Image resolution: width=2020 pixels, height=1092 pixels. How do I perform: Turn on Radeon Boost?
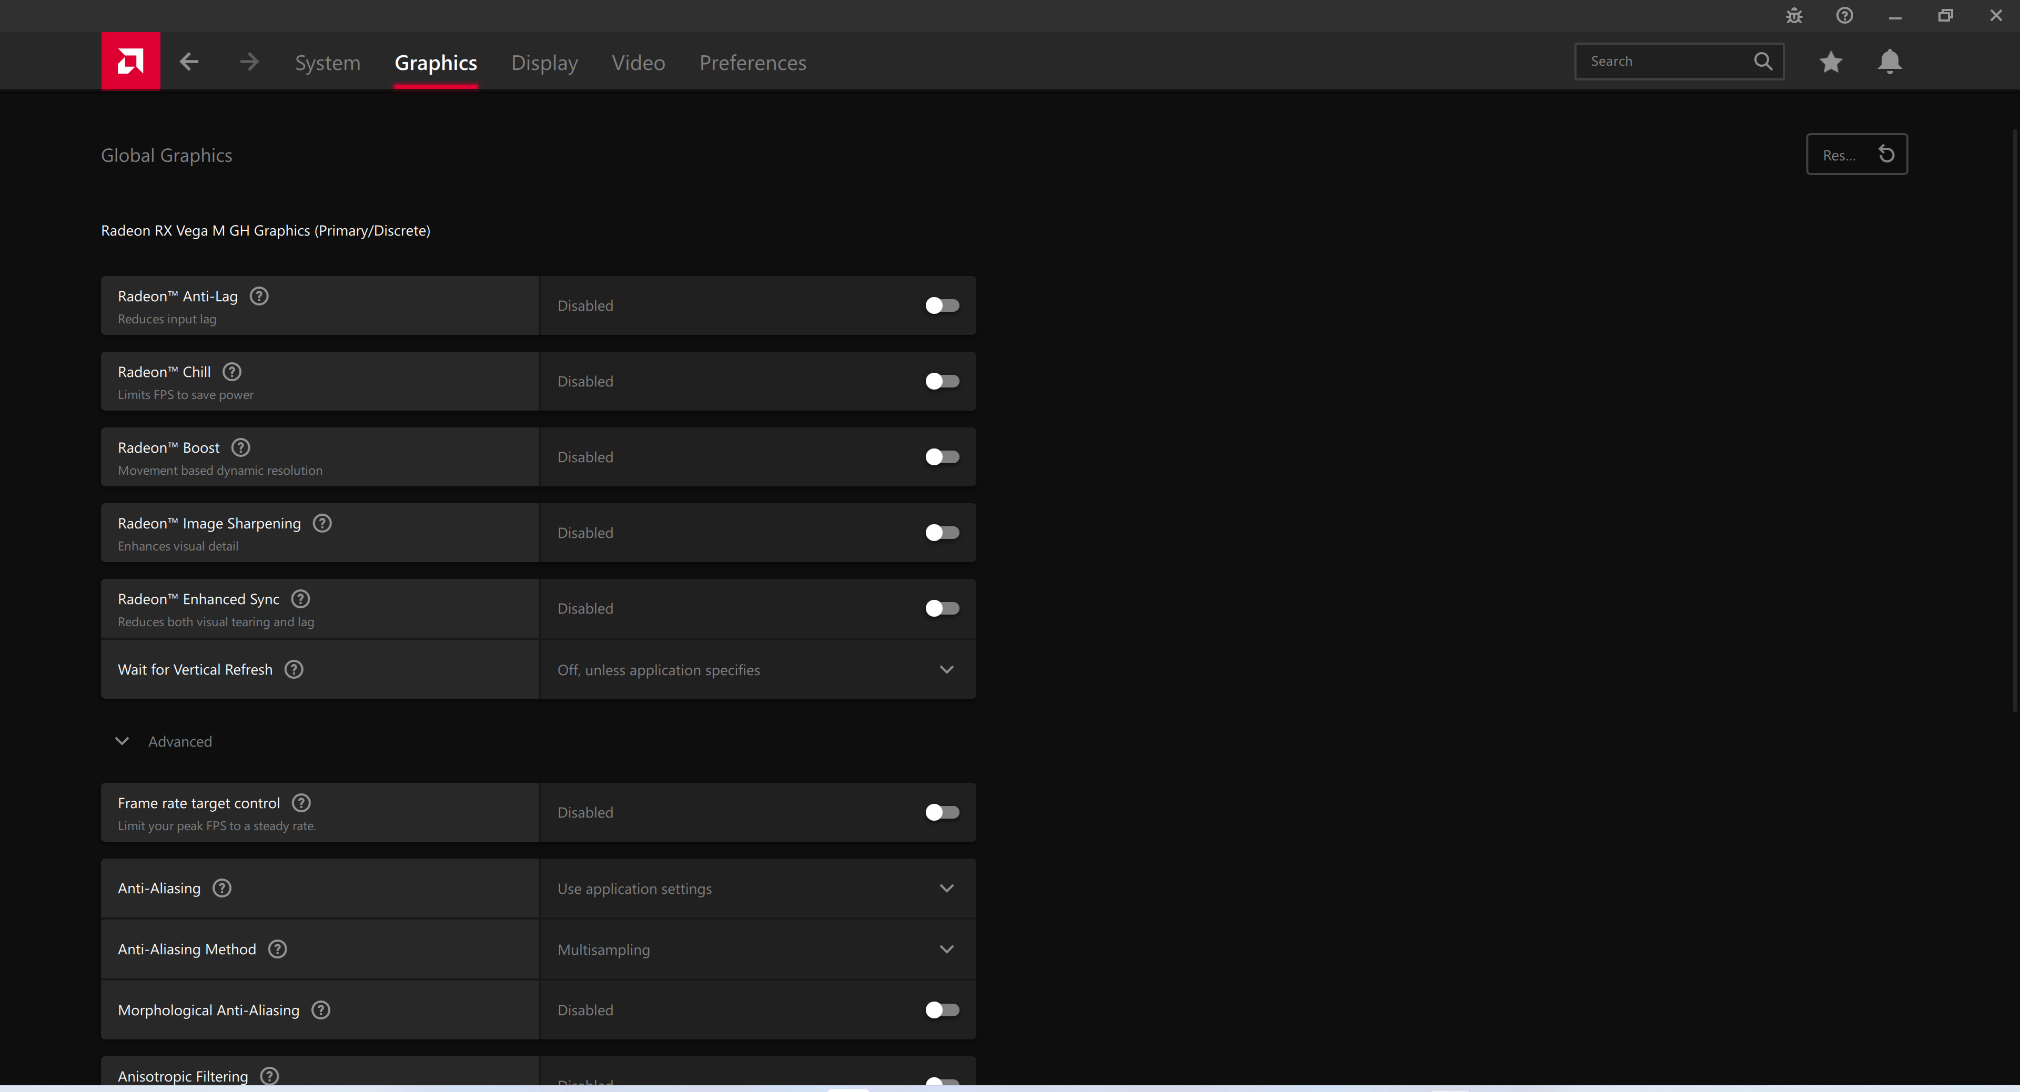pyautogui.click(x=942, y=457)
